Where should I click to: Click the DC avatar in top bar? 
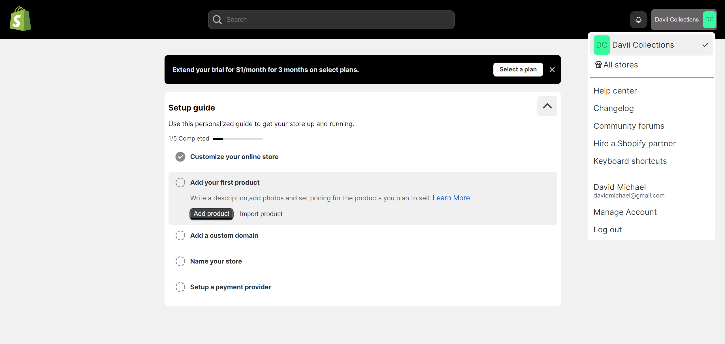pos(709,20)
